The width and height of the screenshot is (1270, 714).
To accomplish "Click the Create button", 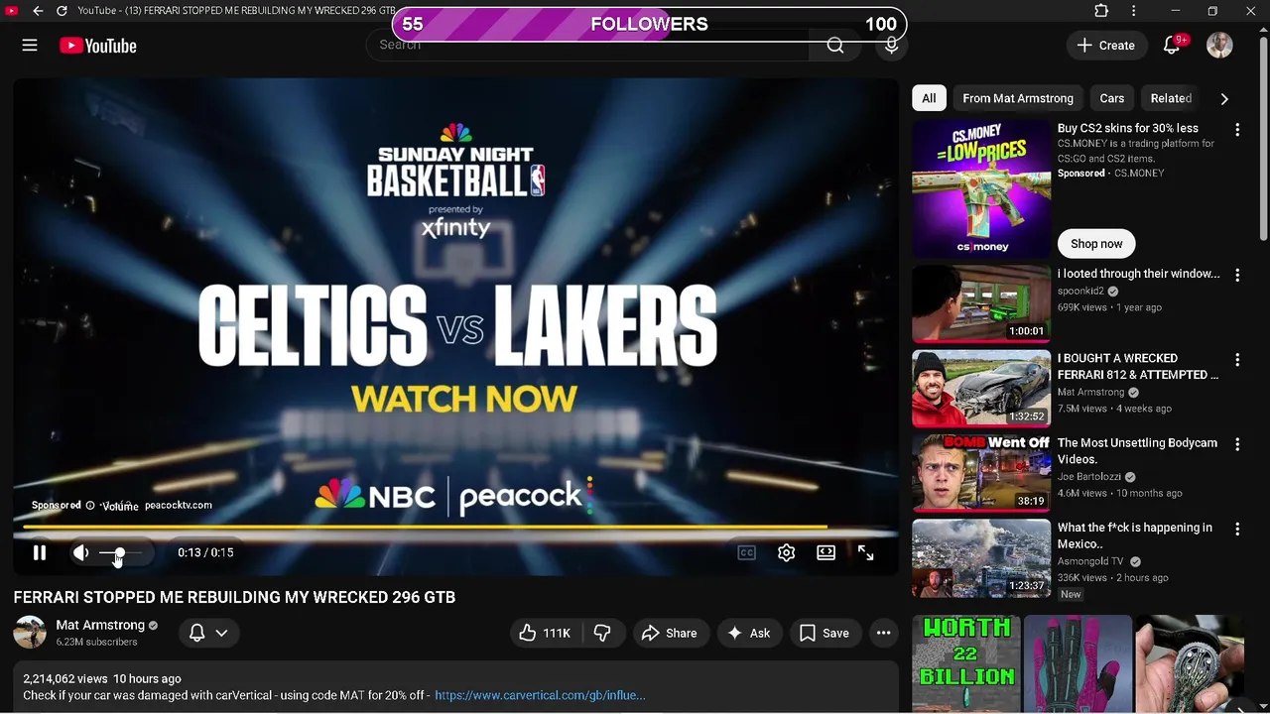I will (1105, 46).
